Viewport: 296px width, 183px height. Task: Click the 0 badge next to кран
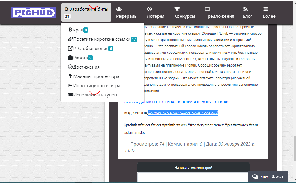(86, 30)
